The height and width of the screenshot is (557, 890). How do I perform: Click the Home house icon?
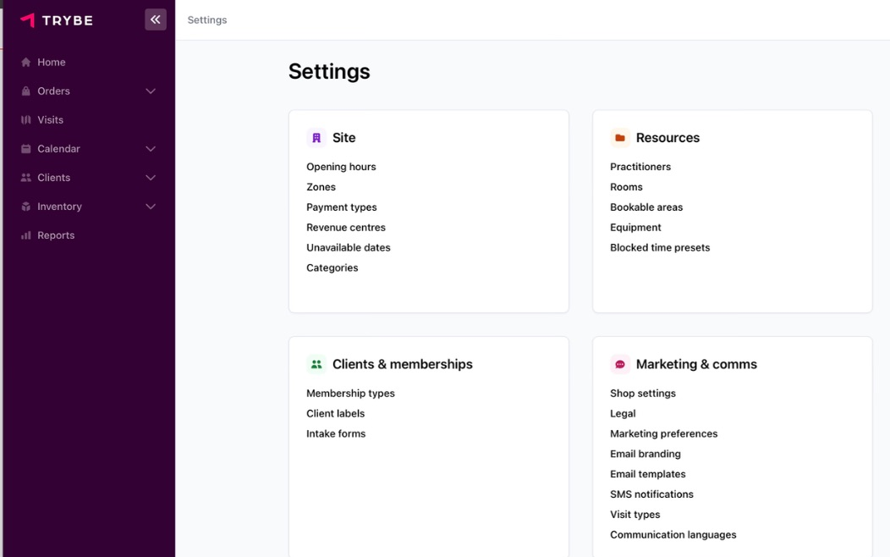coord(26,63)
